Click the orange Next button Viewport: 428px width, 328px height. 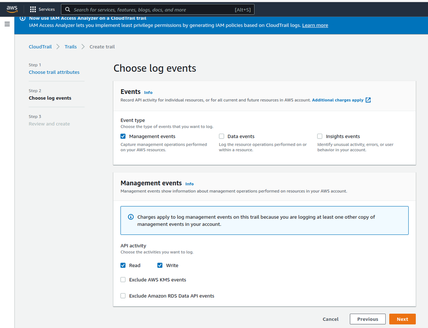402,319
